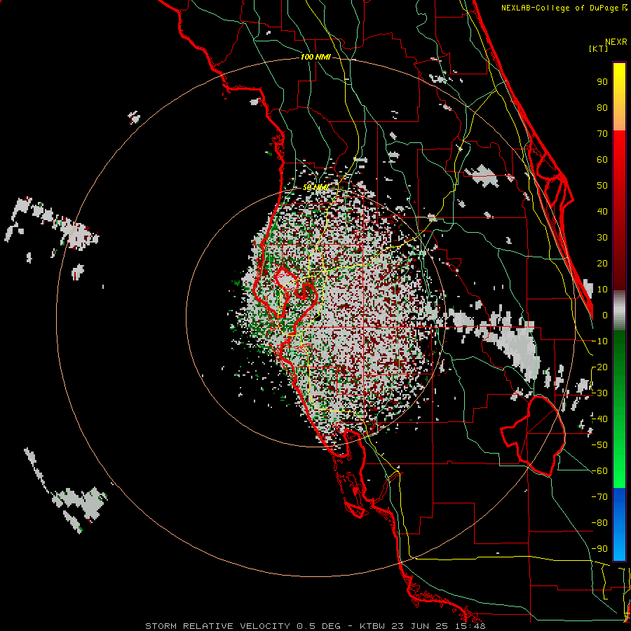Screen dimensions: 631x631
Task: Select the -20 value on velocity scale
Action: [599, 367]
